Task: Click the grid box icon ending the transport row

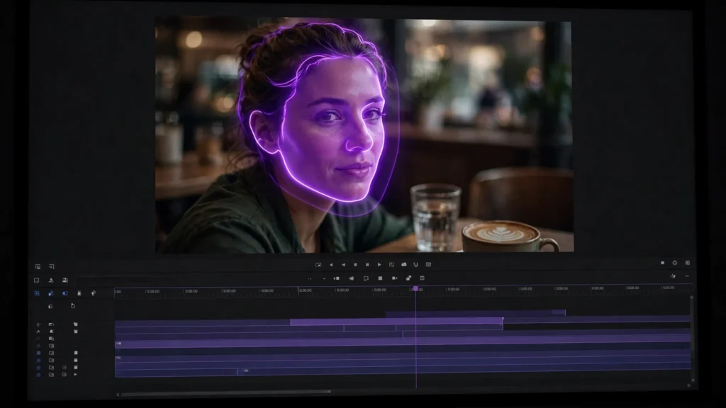Action: [x=428, y=265]
